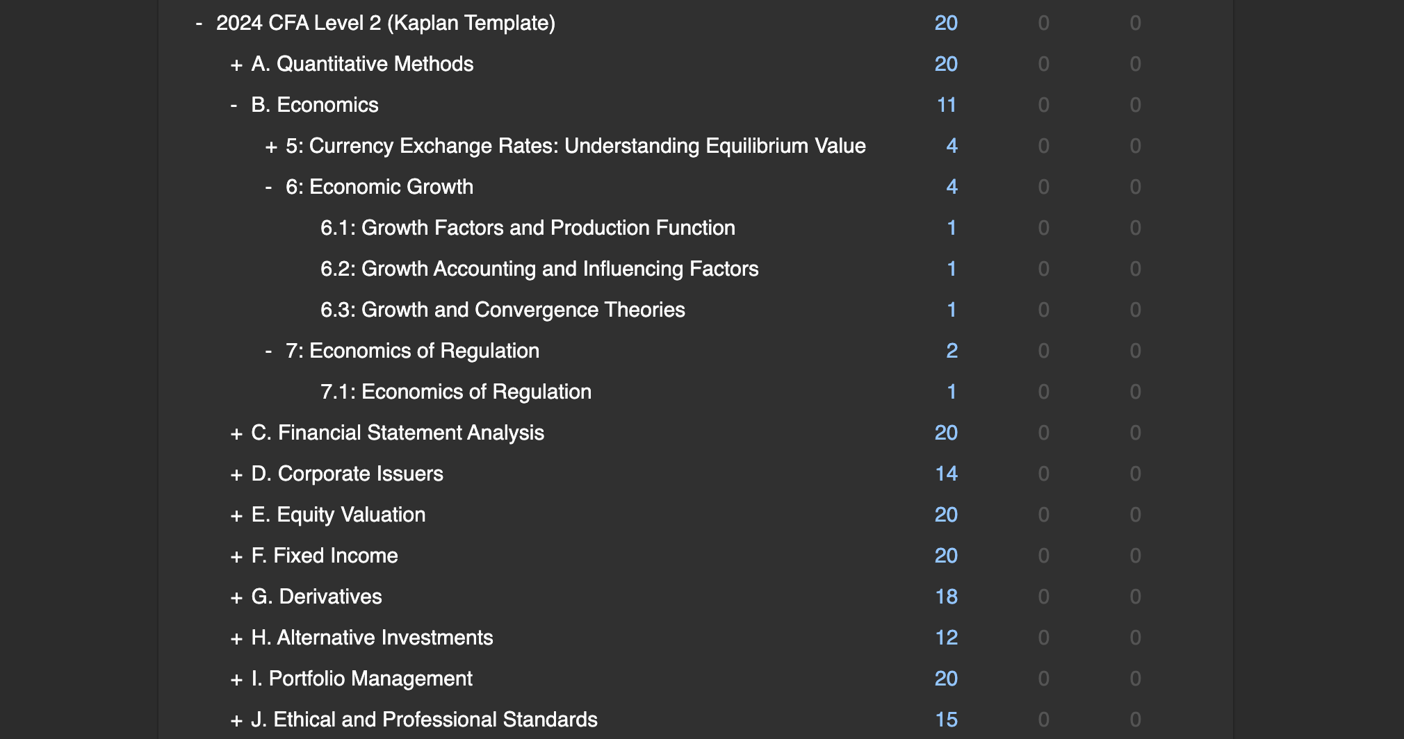Collapse 6: Economic Growth subdeck
1404x739 pixels.
(x=269, y=188)
